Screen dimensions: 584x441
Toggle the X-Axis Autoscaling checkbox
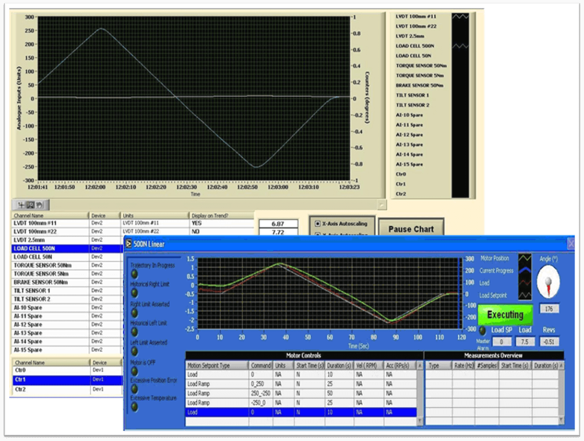318,223
